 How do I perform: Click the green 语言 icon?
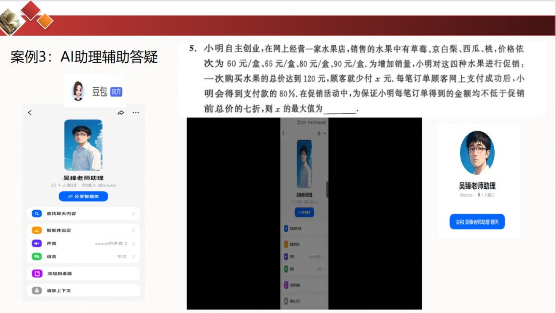pos(37,256)
